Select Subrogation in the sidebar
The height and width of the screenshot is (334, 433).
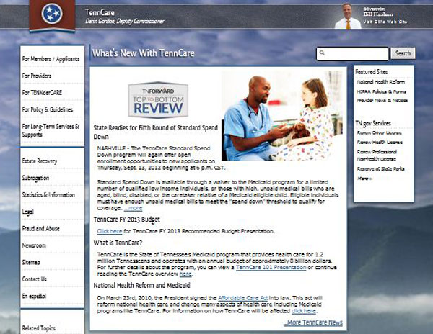pyautogui.click(x=35, y=178)
